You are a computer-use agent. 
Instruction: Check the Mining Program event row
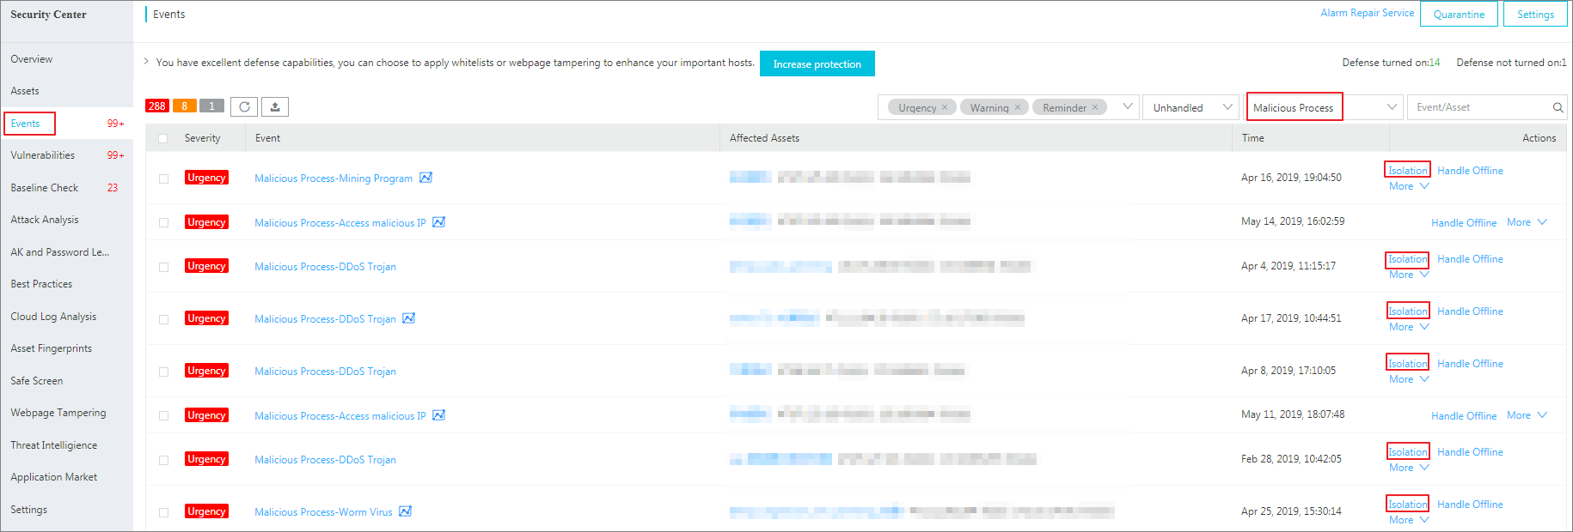(x=163, y=178)
